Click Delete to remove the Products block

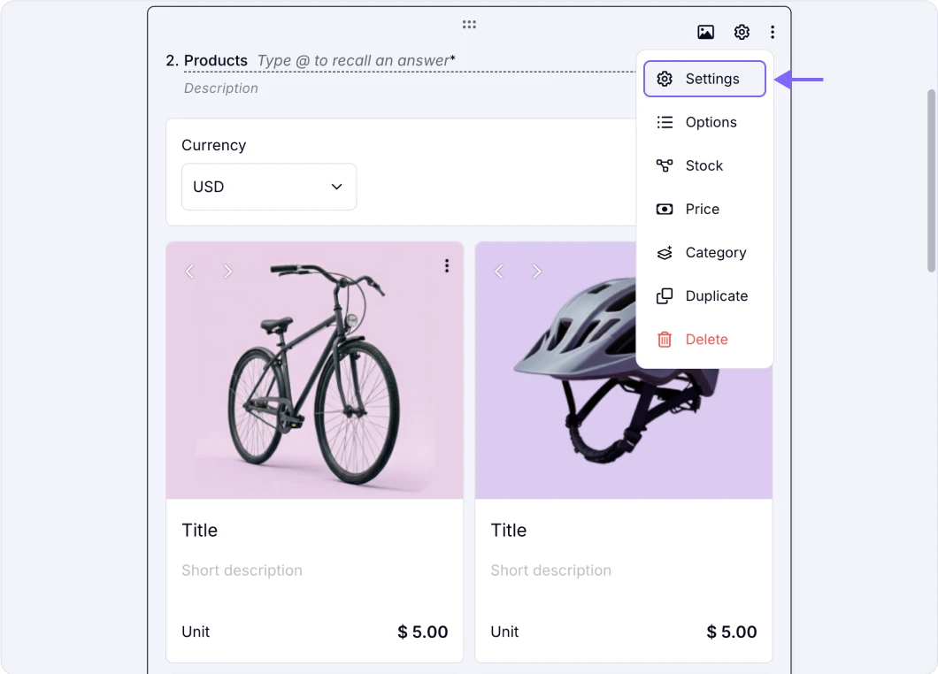[704, 339]
